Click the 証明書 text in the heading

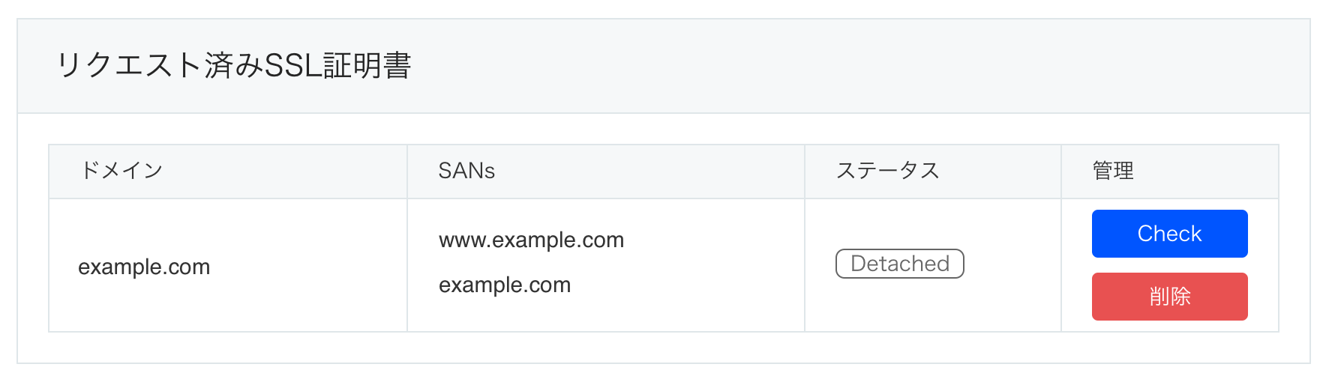[x=367, y=66]
